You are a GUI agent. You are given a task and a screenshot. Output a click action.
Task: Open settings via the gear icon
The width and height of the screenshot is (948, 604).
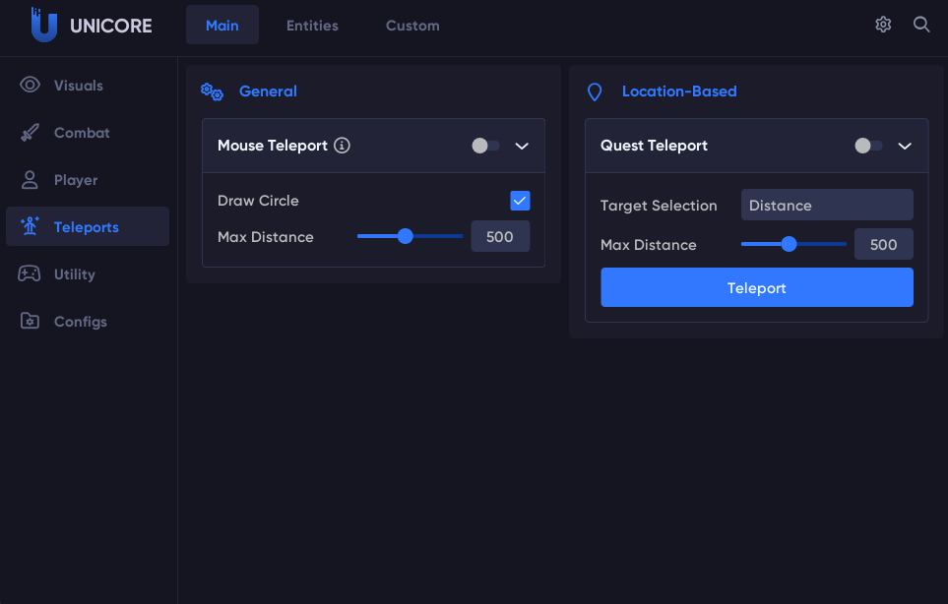click(x=883, y=25)
